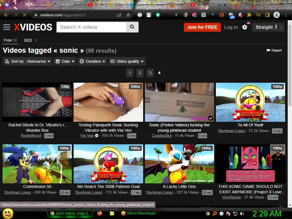Select results page 4
Image resolution: width=292 pixels, height=219 pixels.
(x=159, y=73)
